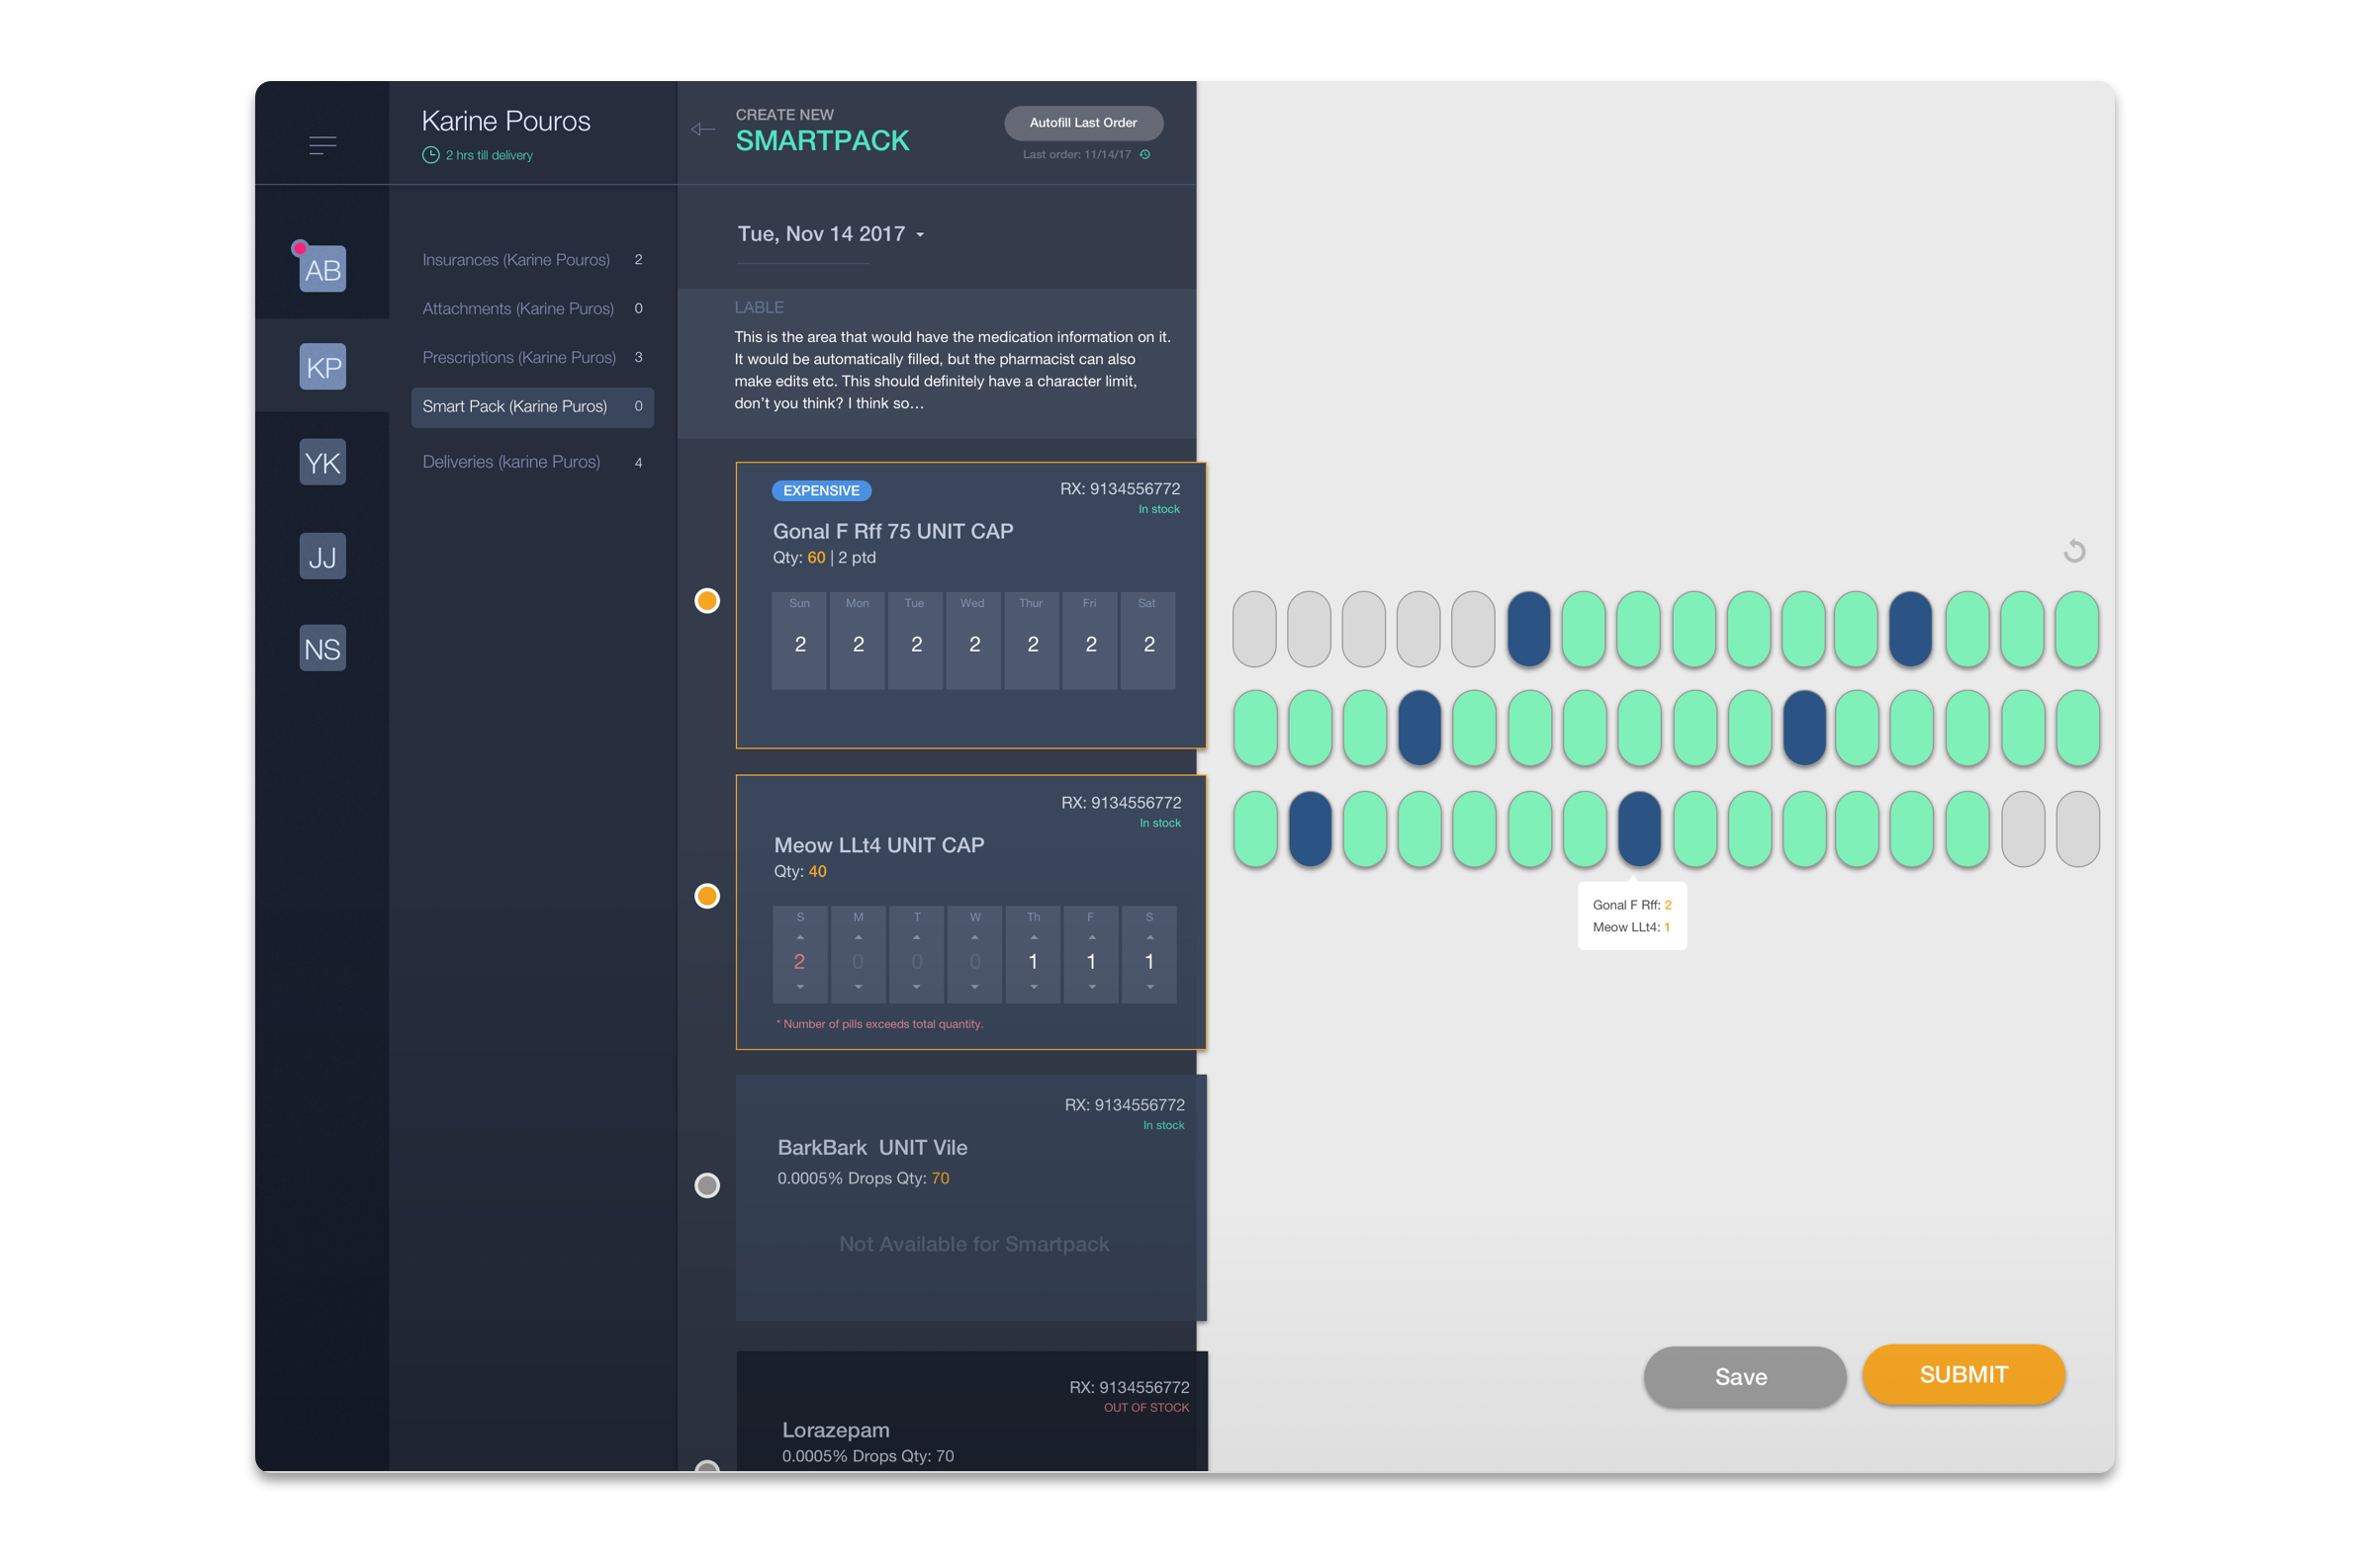Open the hamburger menu icon
This screenshot has height=1568, width=2374.
[322, 146]
